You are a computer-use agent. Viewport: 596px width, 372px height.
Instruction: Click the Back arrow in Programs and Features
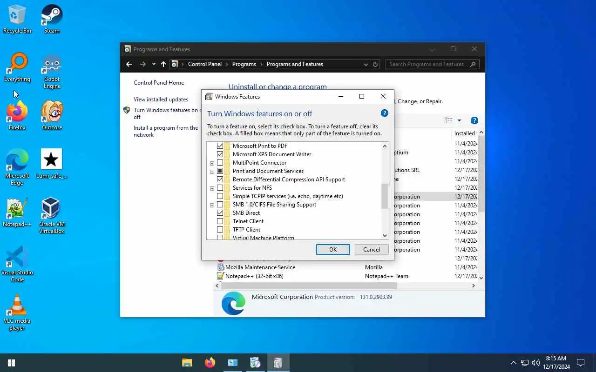pos(129,64)
